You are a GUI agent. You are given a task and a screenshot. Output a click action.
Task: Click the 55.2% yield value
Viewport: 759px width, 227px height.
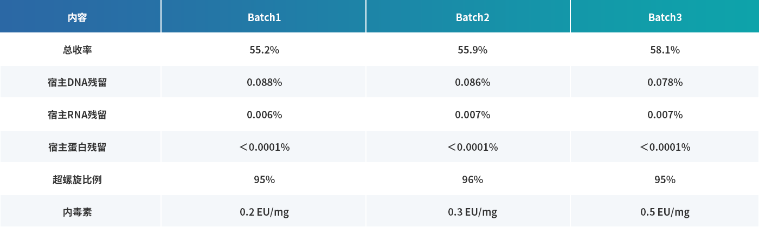point(264,50)
